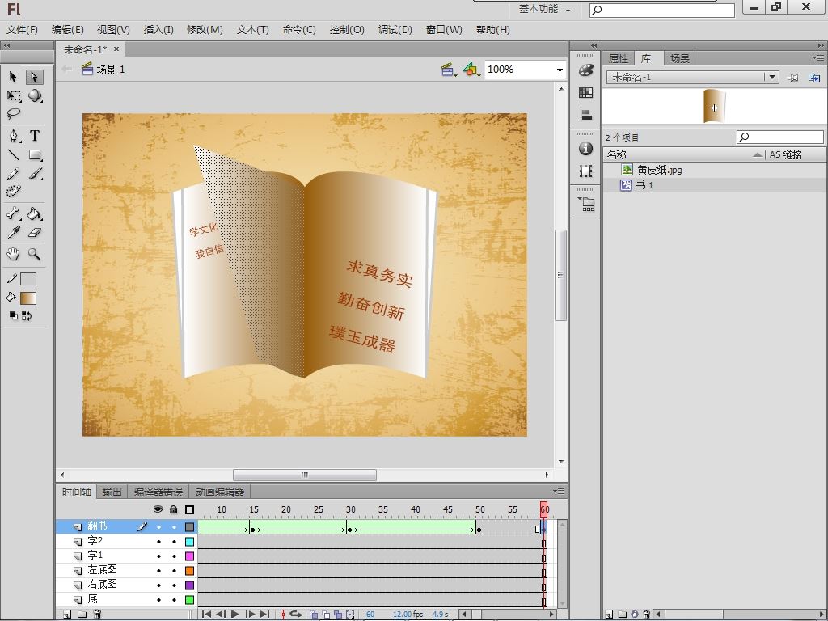Image resolution: width=828 pixels, height=621 pixels.
Task: Click the fill color gradient swatch
Action: [x=28, y=298]
